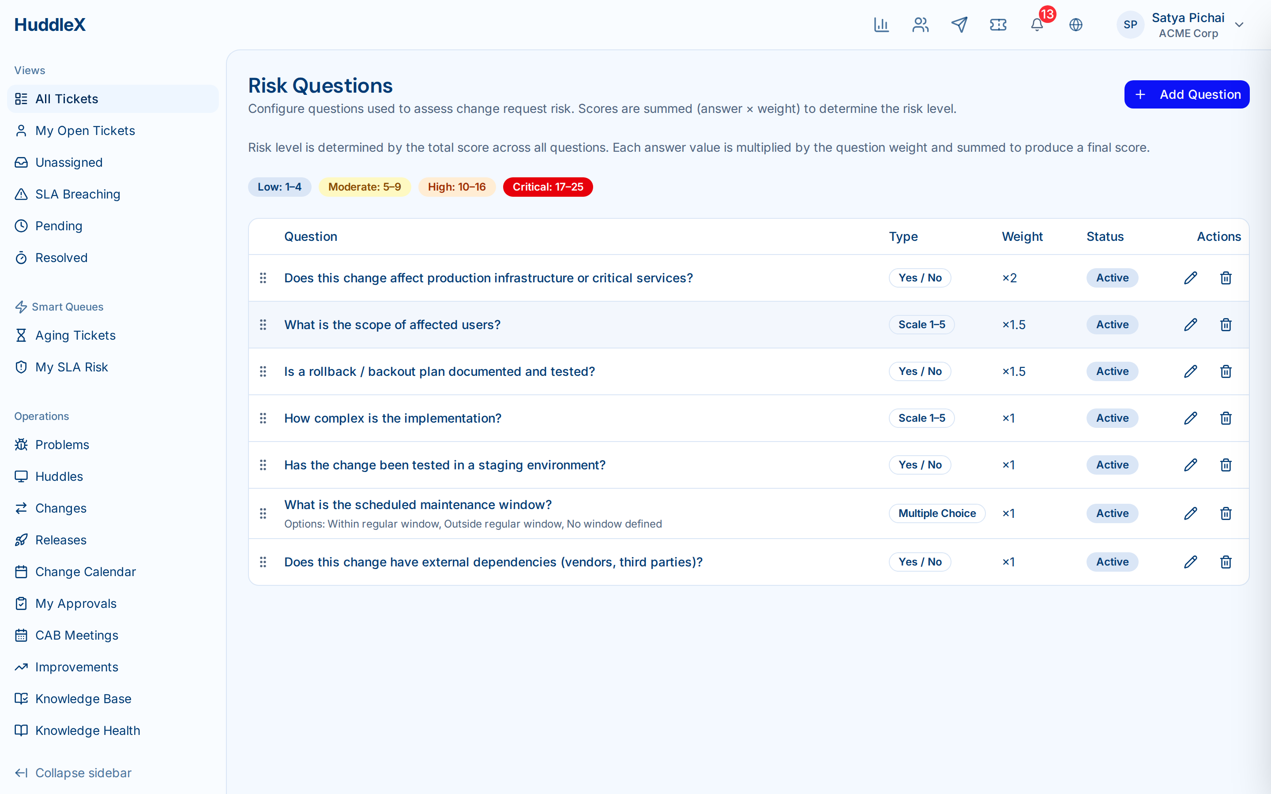Grab drag handle of rollback plan row
Image resolution: width=1271 pixels, height=794 pixels.
(x=263, y=371)
